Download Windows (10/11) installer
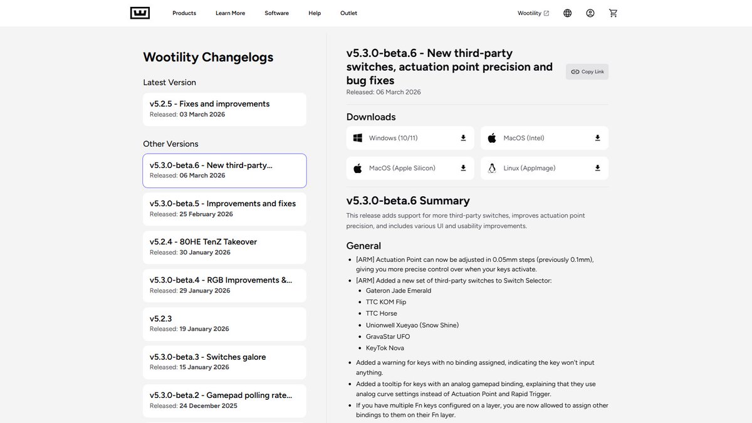752x423 pixels. 410,138
